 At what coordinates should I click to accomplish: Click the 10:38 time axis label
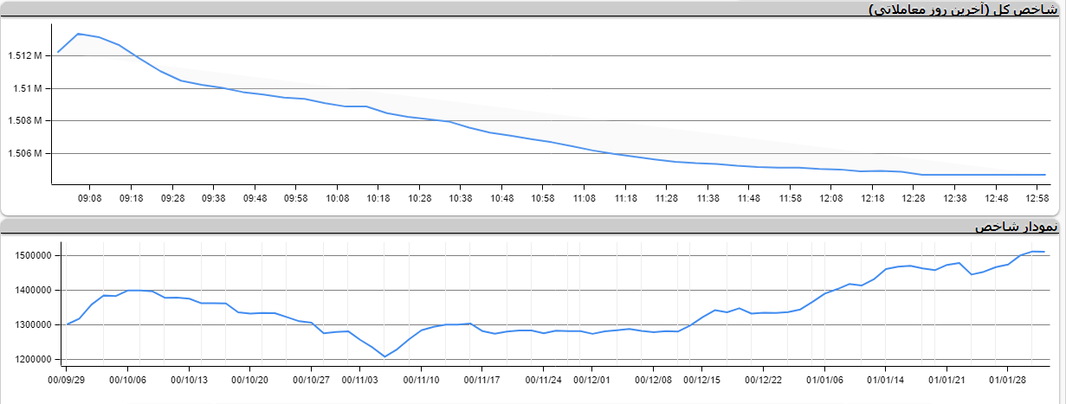[460, 198]
